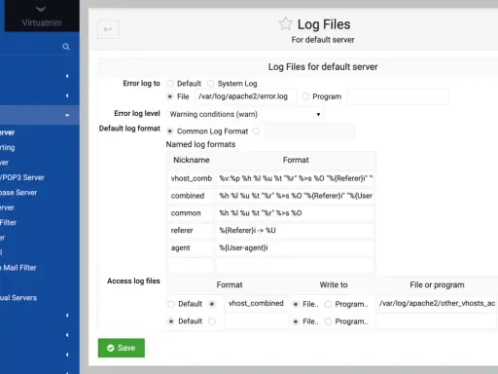The image size is (498, 374).
Task: Select Default format in the last access log row
Action: [171, 321]
